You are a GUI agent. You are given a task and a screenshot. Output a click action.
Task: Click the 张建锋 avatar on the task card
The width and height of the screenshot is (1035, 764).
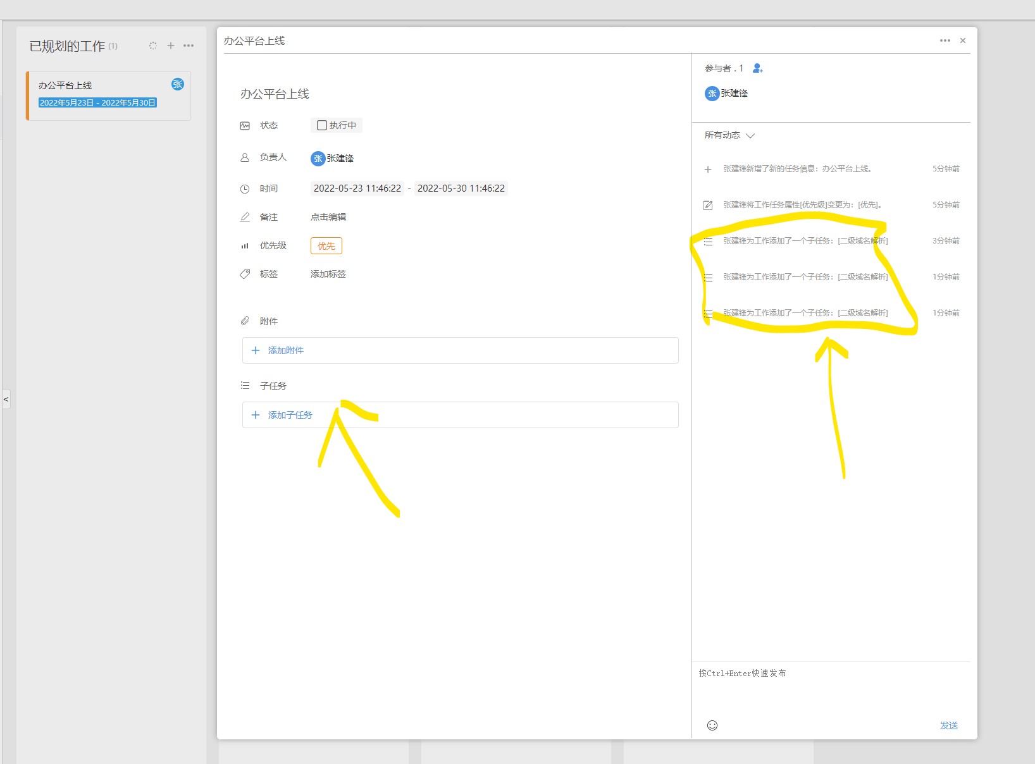tap(178, 84)
